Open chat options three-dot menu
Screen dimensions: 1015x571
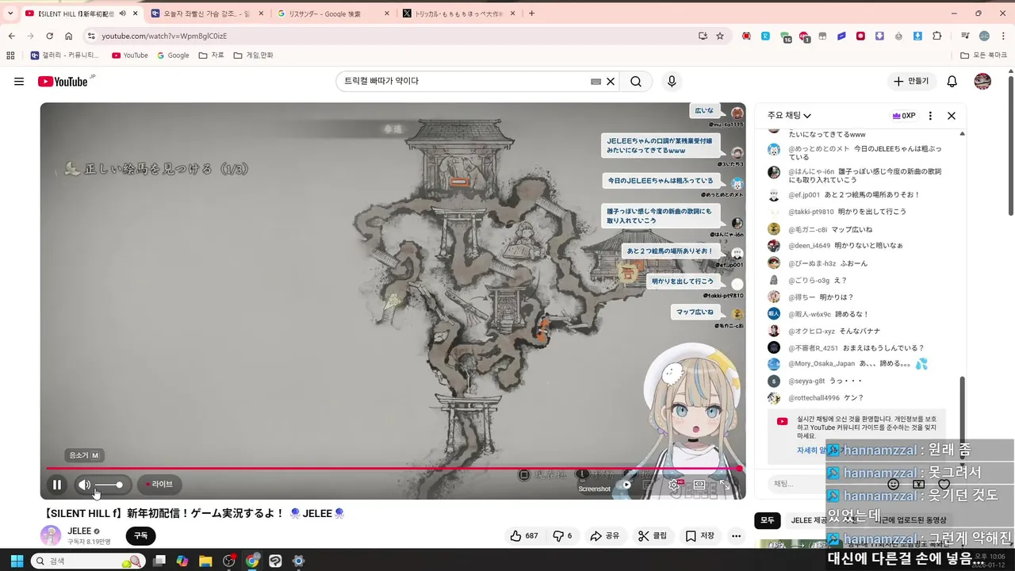tap(930, 116)
